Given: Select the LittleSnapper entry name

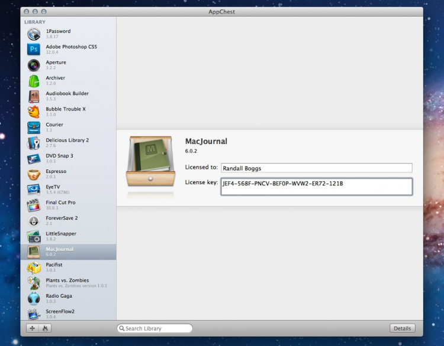Looking at the screenshot, I should (x=61, y=234).
